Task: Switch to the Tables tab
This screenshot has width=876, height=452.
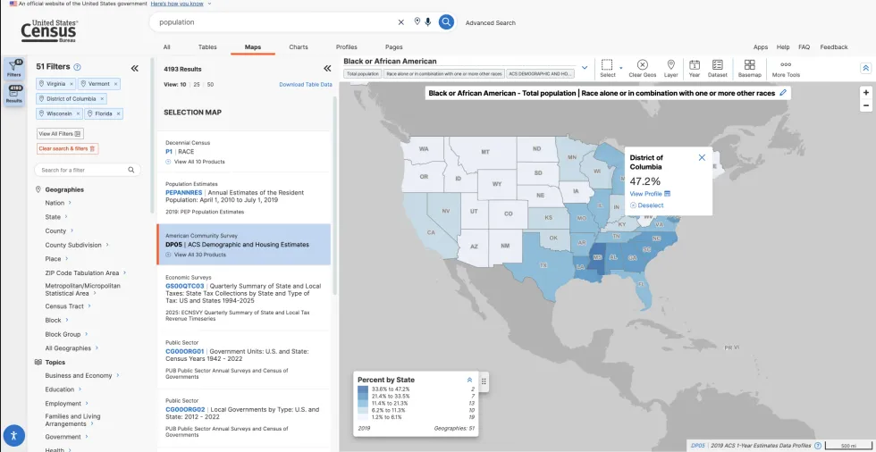Action: pos(207,46)
